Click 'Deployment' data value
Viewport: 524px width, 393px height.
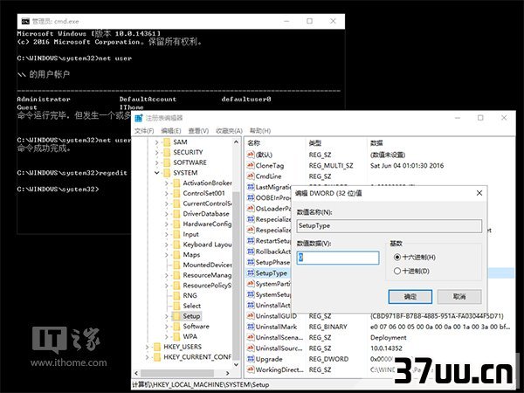(389, 337)
